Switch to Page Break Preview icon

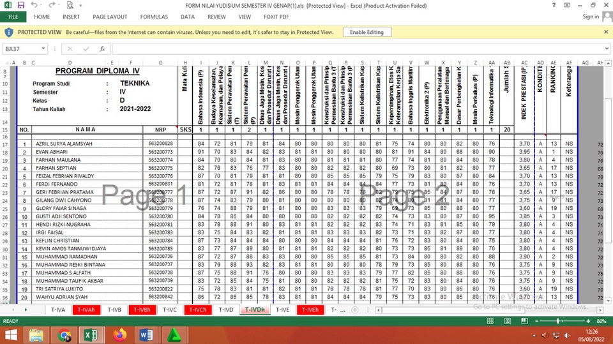[524, 321]
